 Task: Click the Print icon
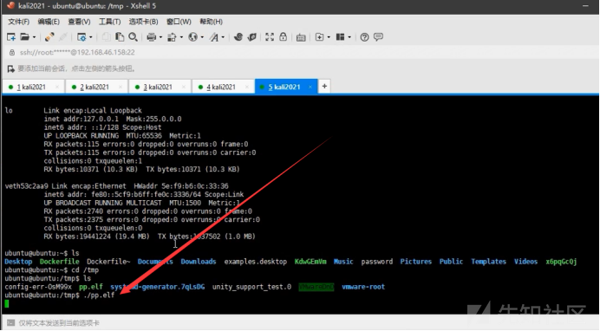(152, 37)
